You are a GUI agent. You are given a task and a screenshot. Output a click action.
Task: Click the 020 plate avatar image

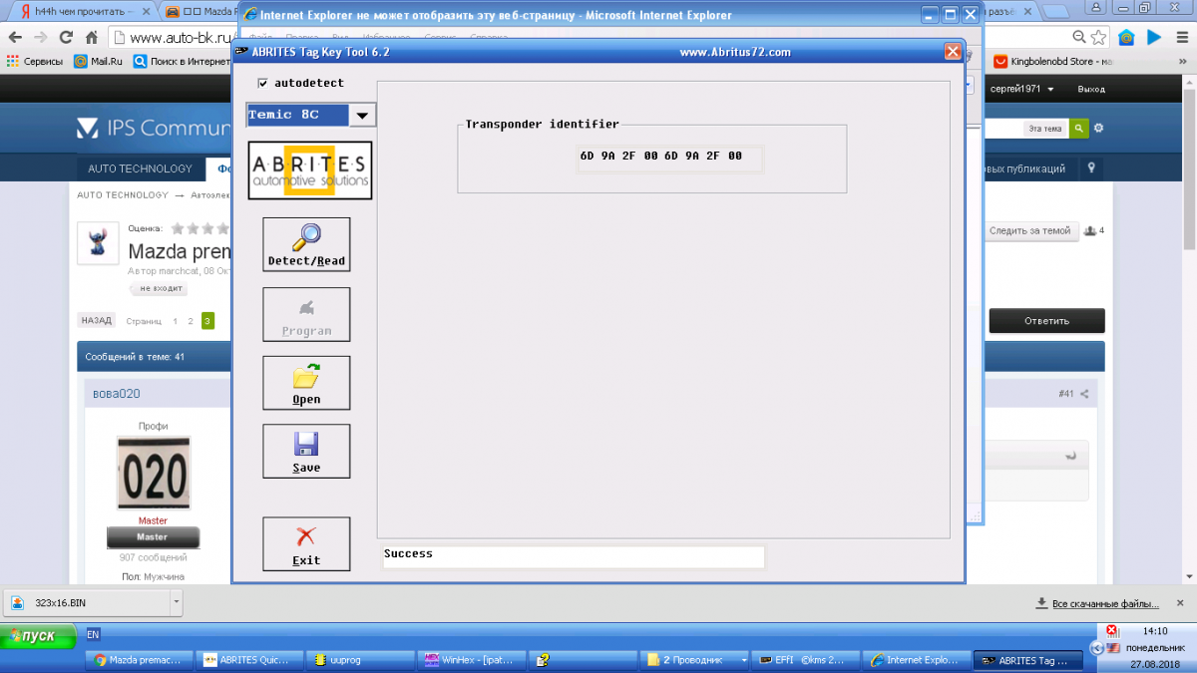(x=153, y=475)
